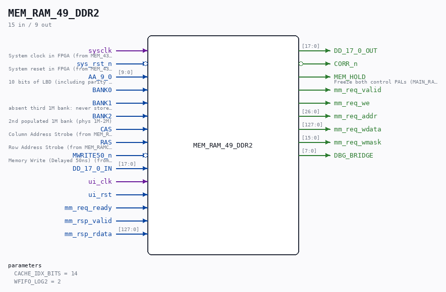Click the [17:0] bus width on DD_17_0_OUT
Screen dimensions: 446x292
(x=311, y=46)
